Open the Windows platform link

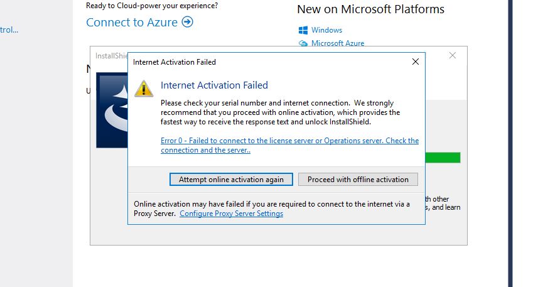(x=326, y=30)
